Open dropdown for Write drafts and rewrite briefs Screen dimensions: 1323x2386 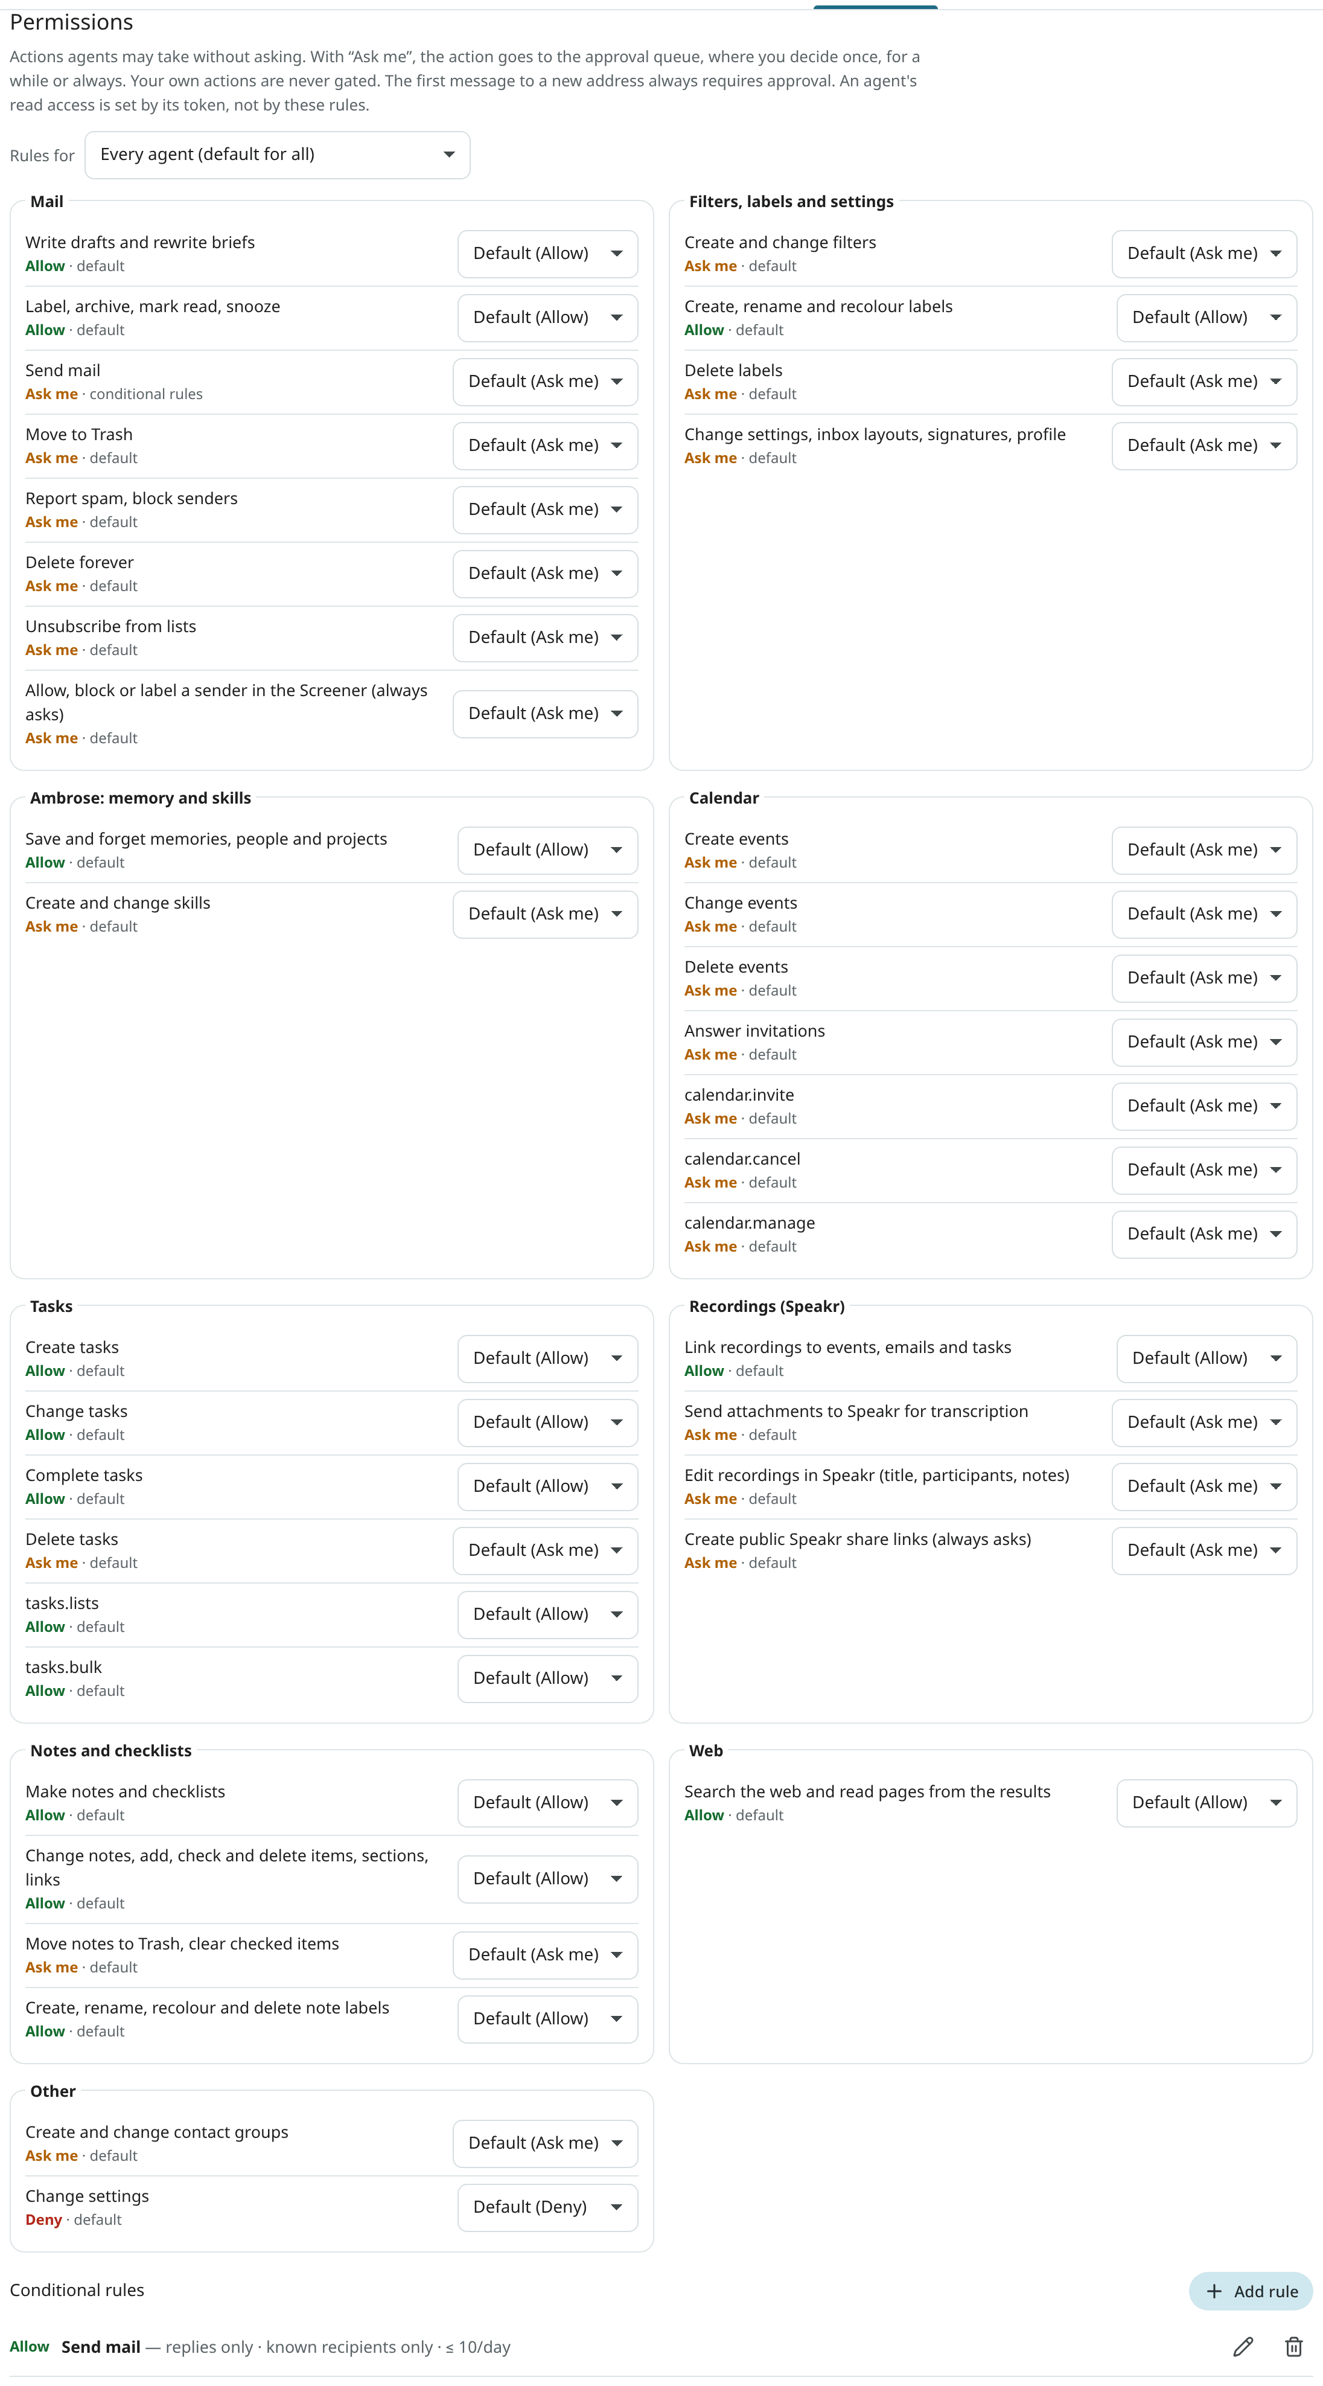coord(547,254)
